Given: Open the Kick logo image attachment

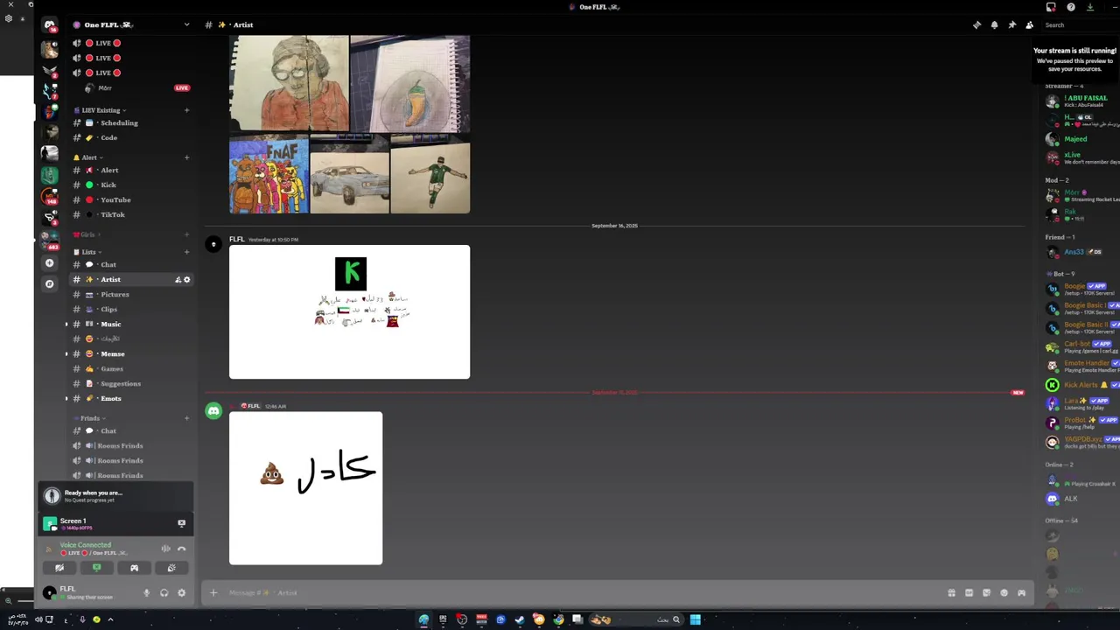Looking at the screenshot, I should 349,312.
